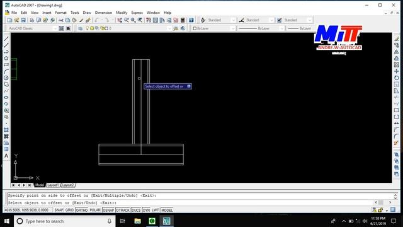Screen dimensions: 403x227
Task: Select the Multiline Text (A) tool
Action: coord(6,156)
